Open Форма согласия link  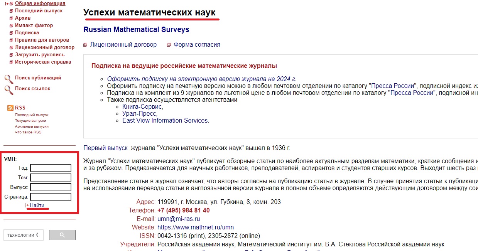click(197, 45)
